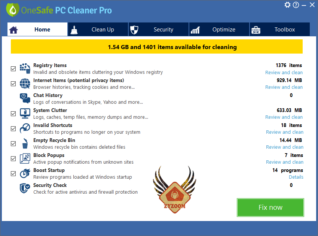Click the Security Check shield icon
Screen dimensions: 318x236
click(x=25, y=188)
